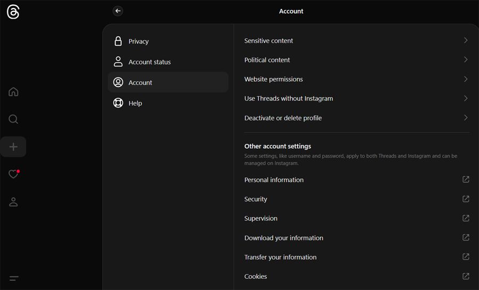Open the Help settings section

point(135,103)
